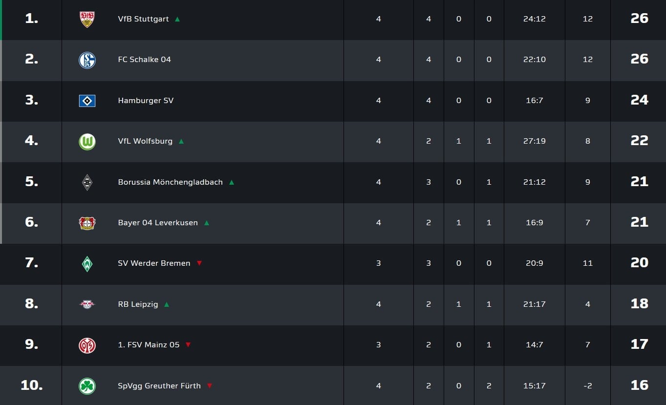The height and width of the screenshot is (405, 666).
Task: Click green up arrow beside VfB Stuttgart
Action: [x=177, y=19]
